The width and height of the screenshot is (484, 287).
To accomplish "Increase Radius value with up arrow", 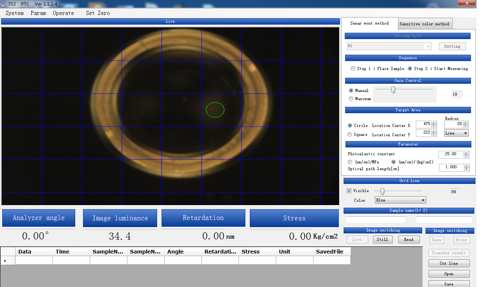I will 465,122.
